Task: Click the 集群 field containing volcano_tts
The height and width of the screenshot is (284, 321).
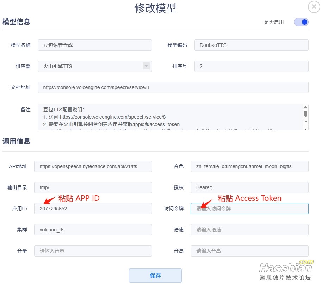Action: click(x=93, y=230)
